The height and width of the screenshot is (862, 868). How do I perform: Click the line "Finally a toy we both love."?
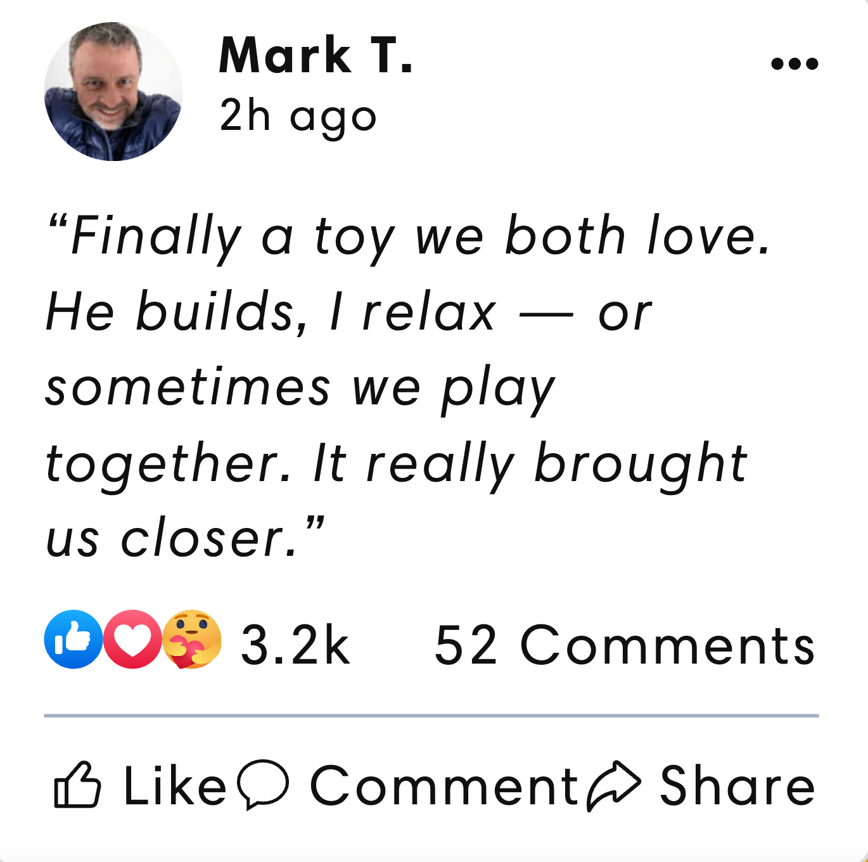409,236
